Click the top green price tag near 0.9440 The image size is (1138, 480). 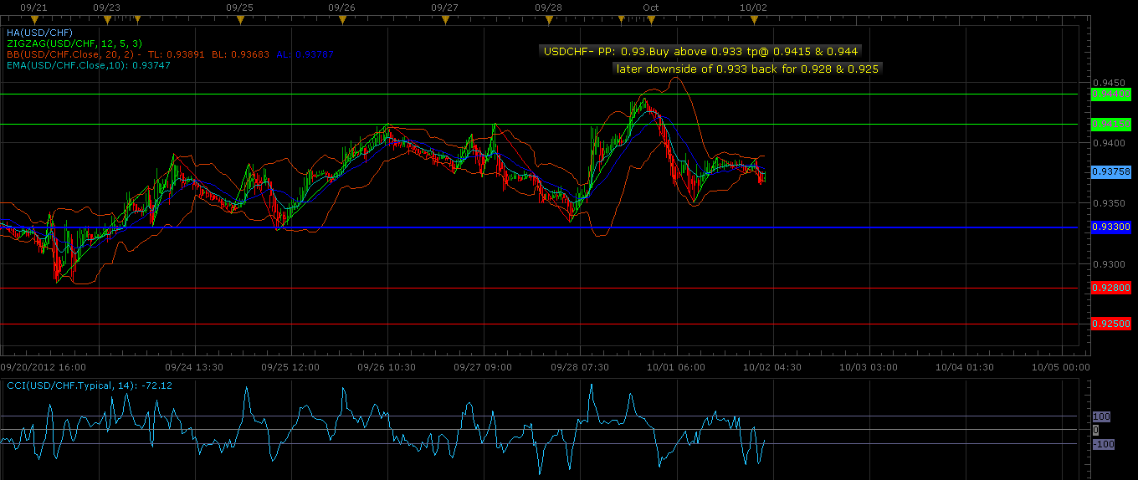1111,94
